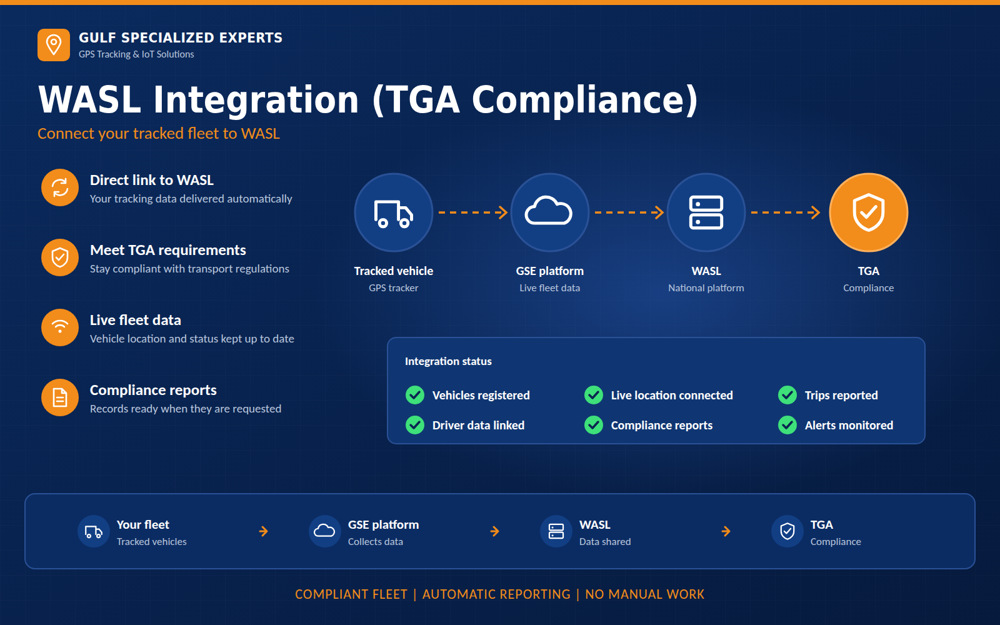Click the TGA shield icon in bottom bar

[787, 531]
